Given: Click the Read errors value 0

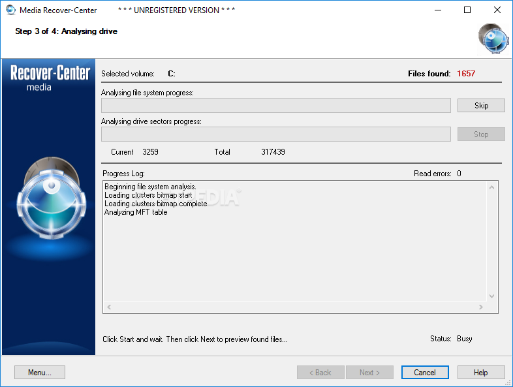Looking at the screenshot, I should click(x=459, y=174).
